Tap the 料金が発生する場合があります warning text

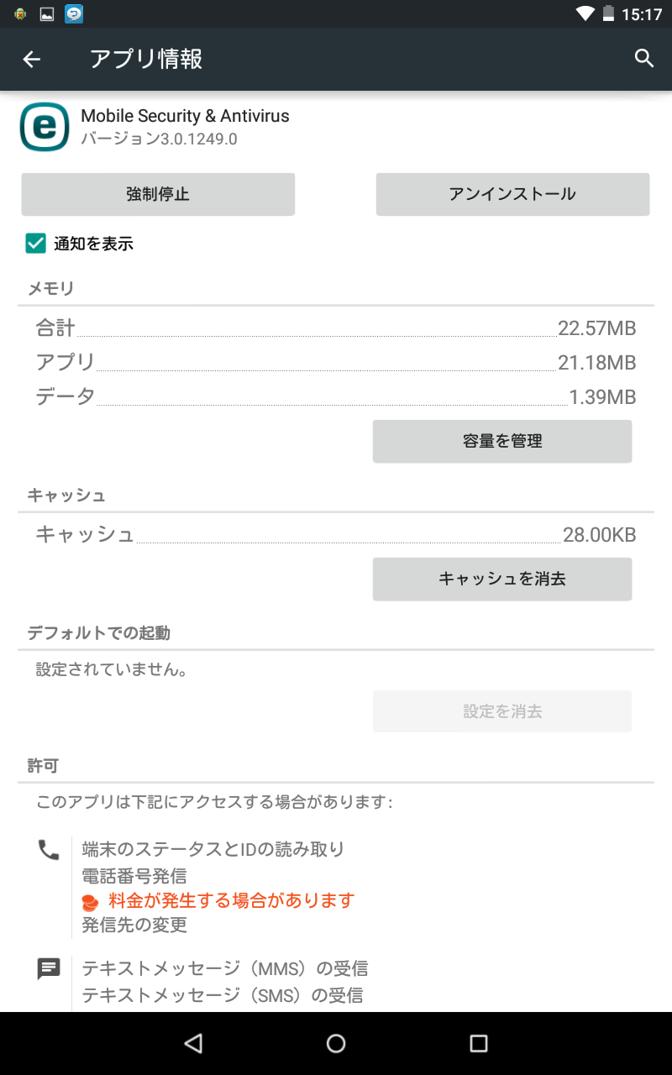231,901
